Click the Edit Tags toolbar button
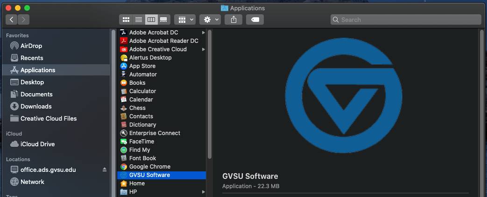Viewport: 487px width, 197px height. click(257, 20)
